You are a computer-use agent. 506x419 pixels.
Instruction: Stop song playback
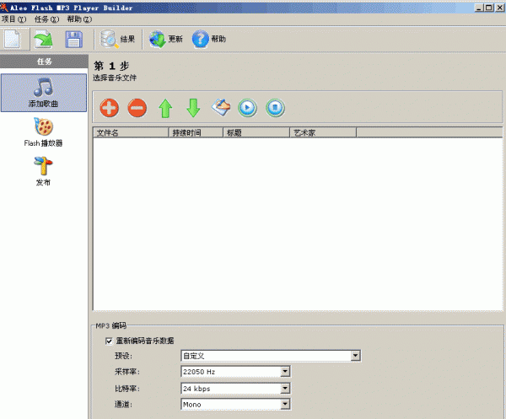click(x=275, y=107)
